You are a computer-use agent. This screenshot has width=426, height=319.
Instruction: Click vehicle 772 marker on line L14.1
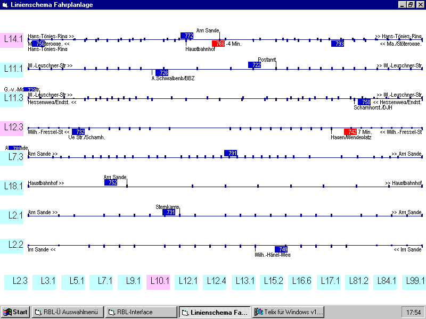pyautogui.click(x=187, y=36)
